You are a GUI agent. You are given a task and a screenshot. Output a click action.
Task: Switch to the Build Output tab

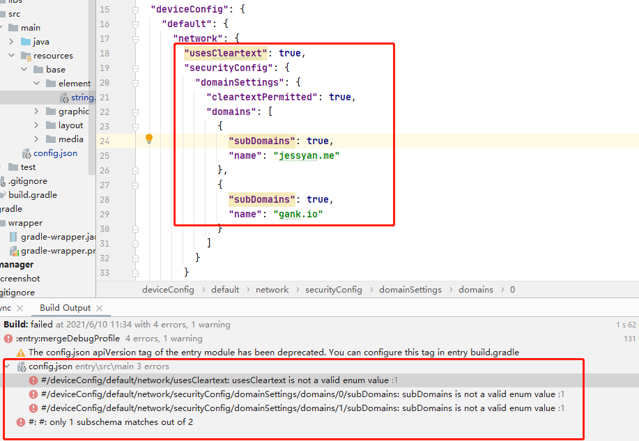(x=65, y=308)
